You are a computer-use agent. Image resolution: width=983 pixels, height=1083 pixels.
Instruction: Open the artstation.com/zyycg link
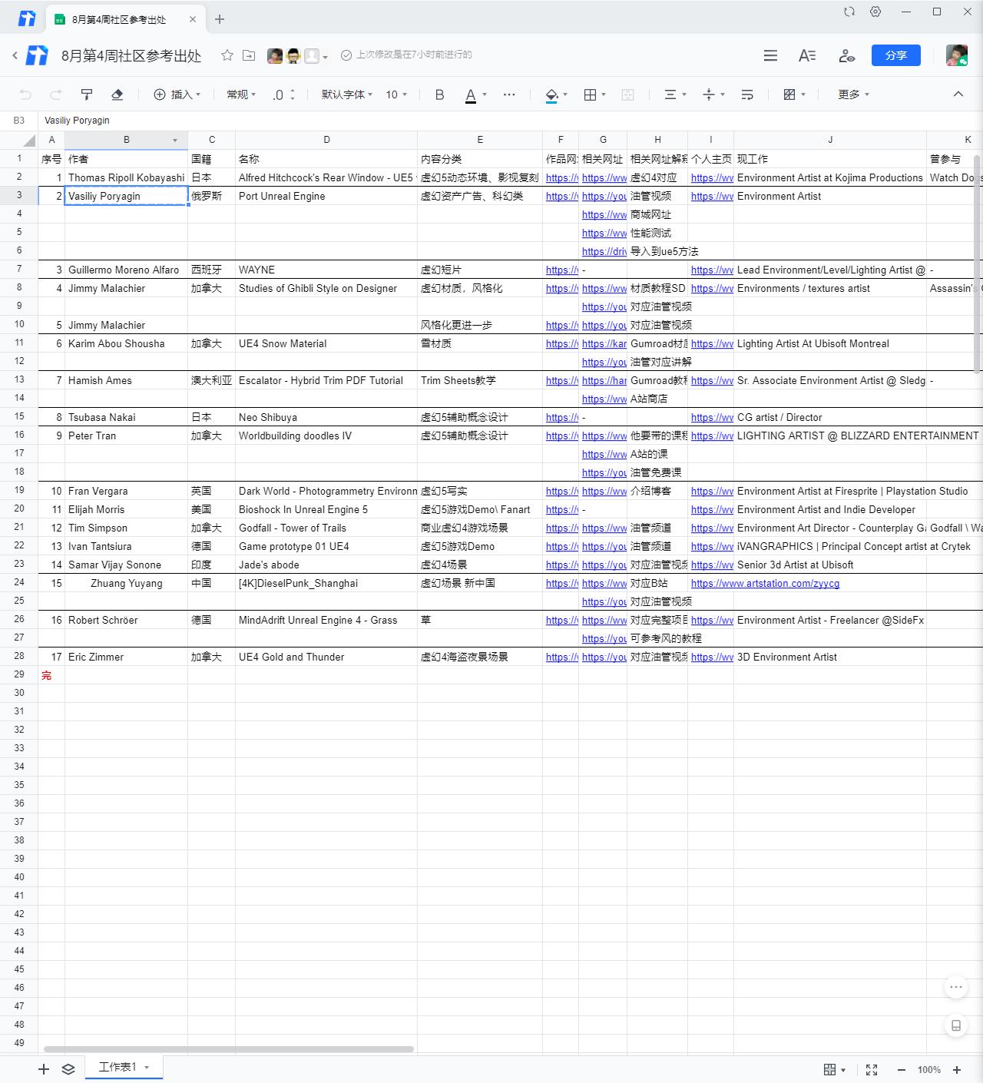point(765,583)
